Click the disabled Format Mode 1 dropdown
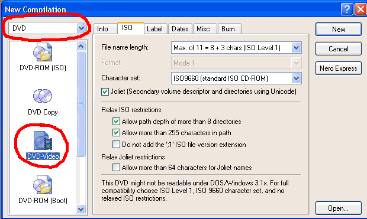The image size is (367, 219). pyautogui.click(x=236, y=63)
